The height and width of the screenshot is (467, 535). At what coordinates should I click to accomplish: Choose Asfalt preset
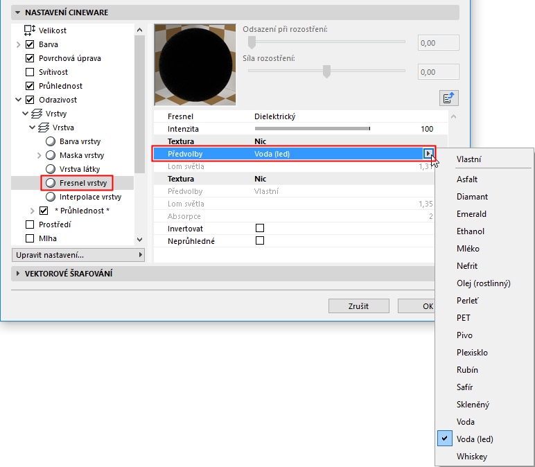click(484, 179)
